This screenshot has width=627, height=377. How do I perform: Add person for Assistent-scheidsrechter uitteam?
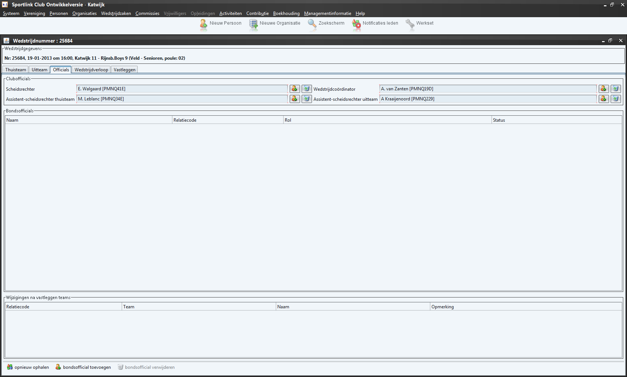(604, 99)
